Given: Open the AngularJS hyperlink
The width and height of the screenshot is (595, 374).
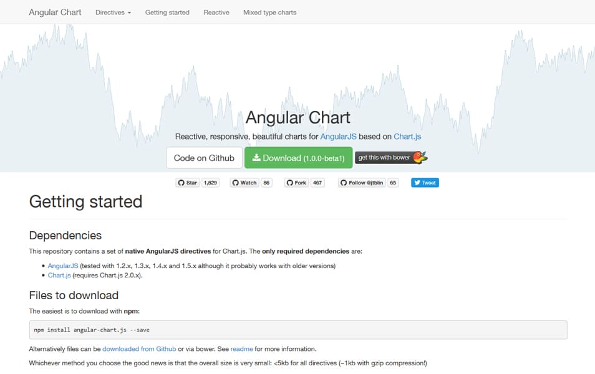Looking at the screenshot, I should pos(62,265).
